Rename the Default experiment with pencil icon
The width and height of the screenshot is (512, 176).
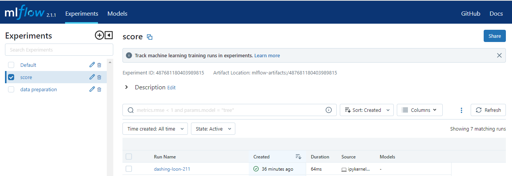(x=92, y=65)
